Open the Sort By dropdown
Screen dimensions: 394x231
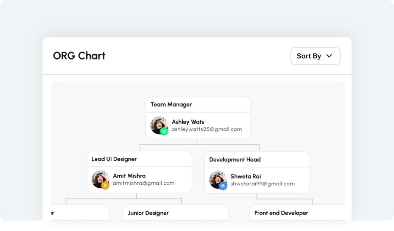315,56
